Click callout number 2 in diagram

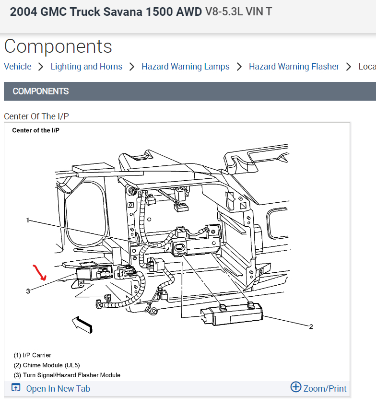(311, 326)
